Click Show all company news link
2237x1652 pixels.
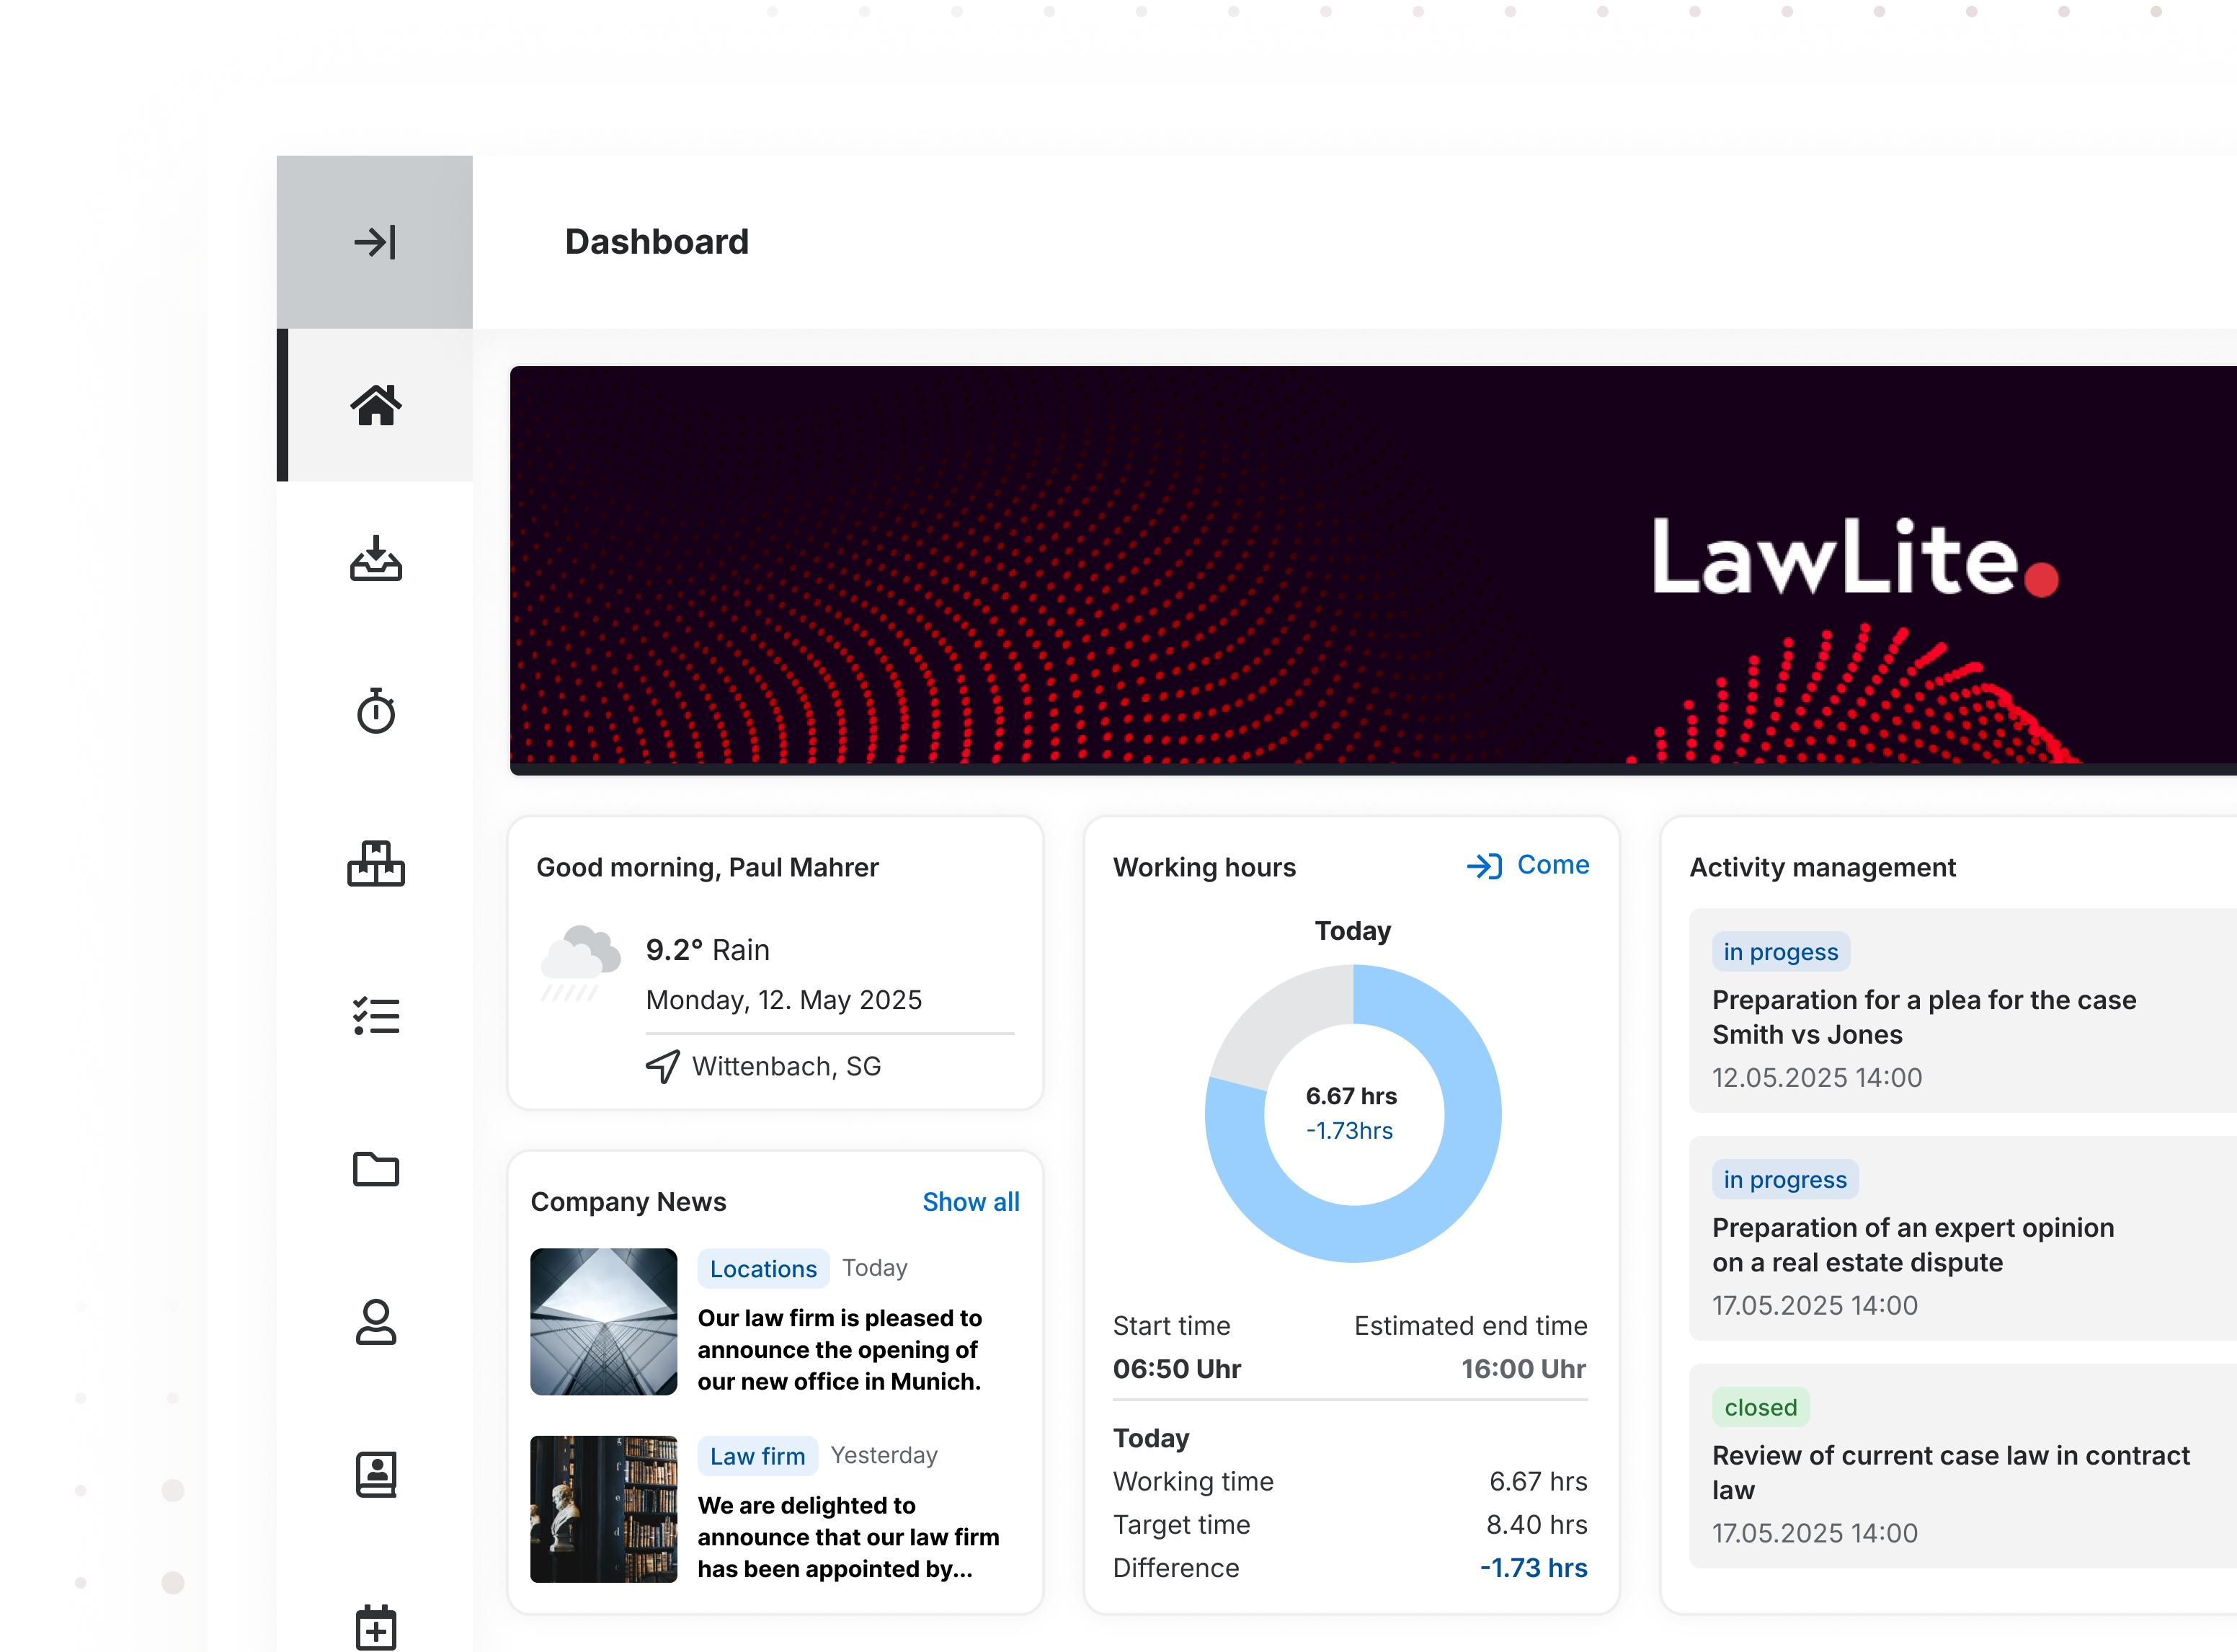click(970, 1202)
